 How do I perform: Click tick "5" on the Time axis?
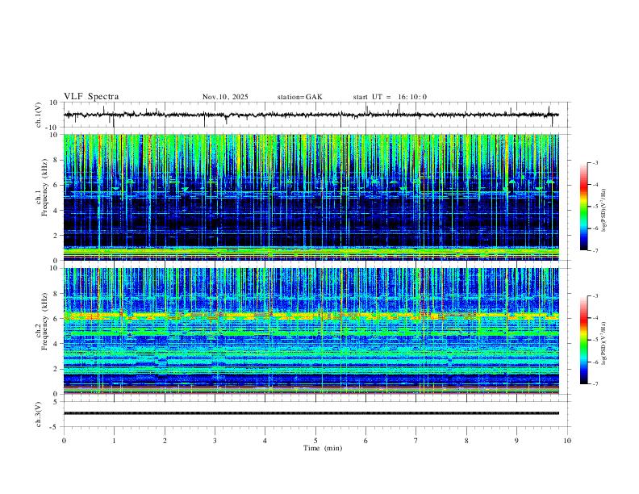tap(315, 441)
